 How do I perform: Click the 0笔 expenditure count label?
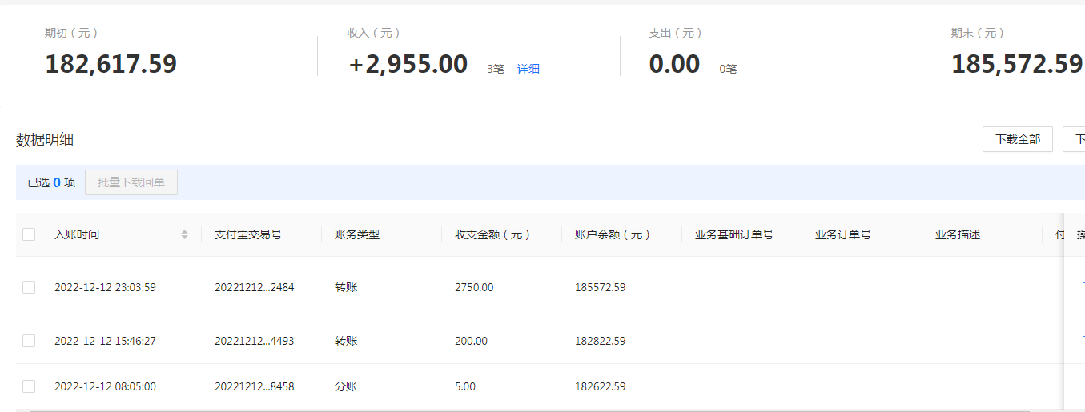pos(728,70)
